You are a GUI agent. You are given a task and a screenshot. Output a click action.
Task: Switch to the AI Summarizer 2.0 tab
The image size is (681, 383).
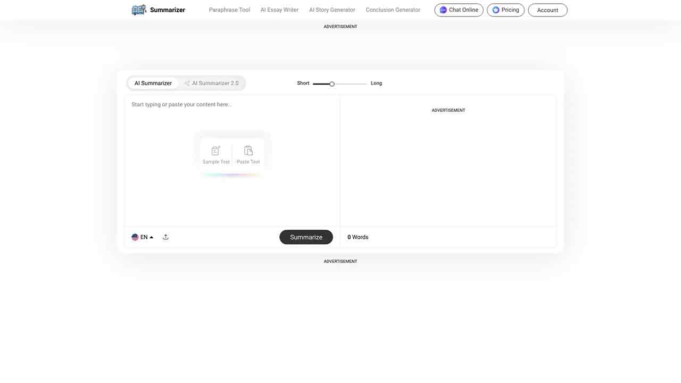pyautogui.click(x=212, y=83)
